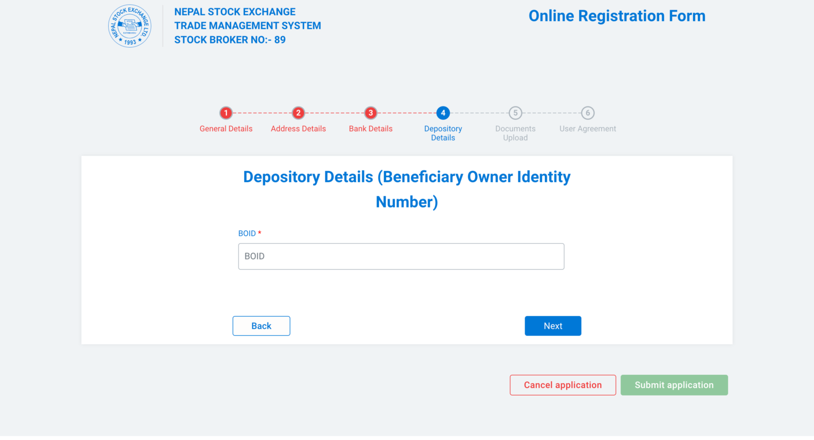Click the Online Registration Form heading
The width and height of the screenshot is (814, 440).
pos(617,16)
